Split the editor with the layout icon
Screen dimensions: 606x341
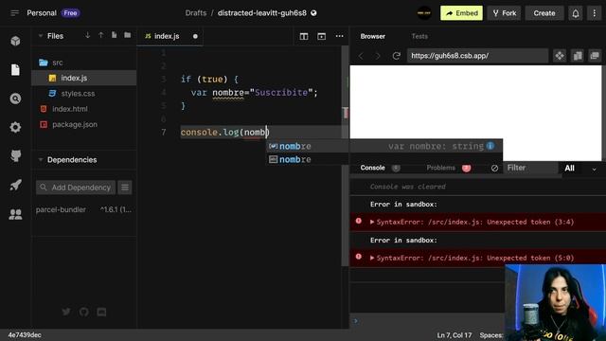(x=304, y=36)
